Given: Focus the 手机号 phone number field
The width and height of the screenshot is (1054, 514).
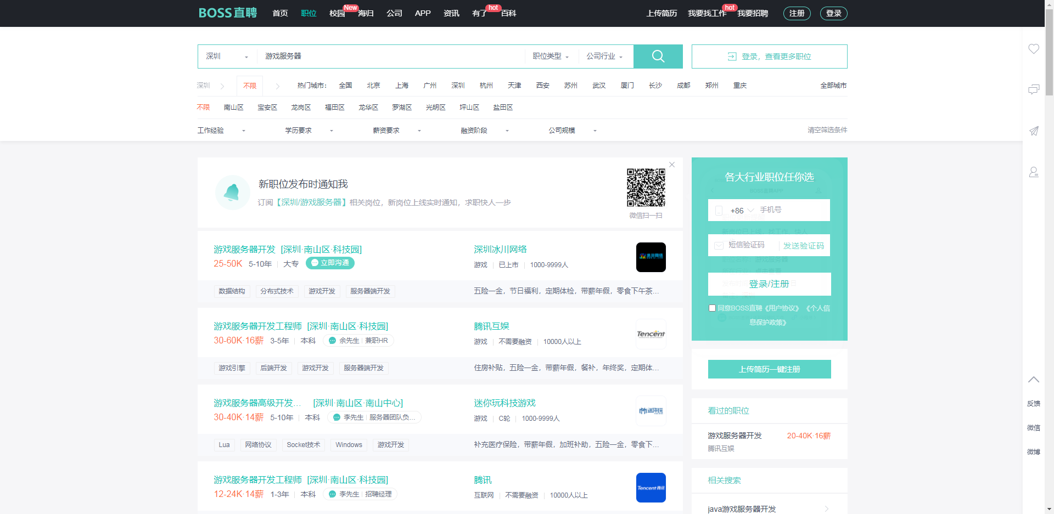Looking at the screenshot, I should pos(793,210).
